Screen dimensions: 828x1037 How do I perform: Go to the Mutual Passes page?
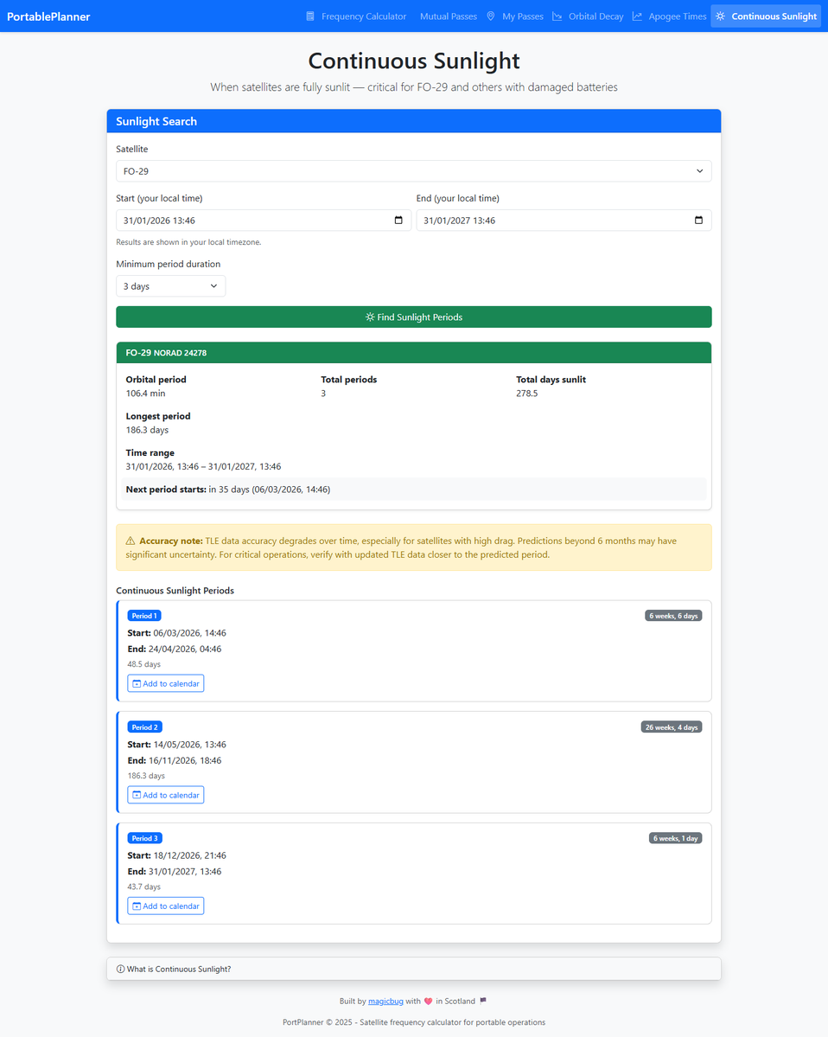448,16
